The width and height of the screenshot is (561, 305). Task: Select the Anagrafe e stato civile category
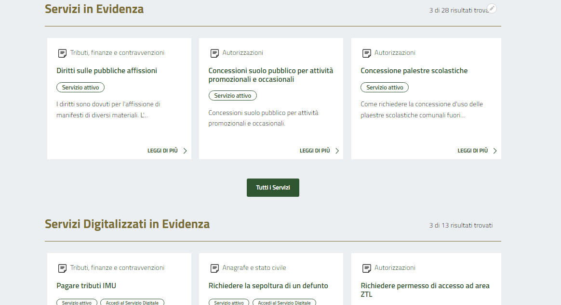pos(254,268)
